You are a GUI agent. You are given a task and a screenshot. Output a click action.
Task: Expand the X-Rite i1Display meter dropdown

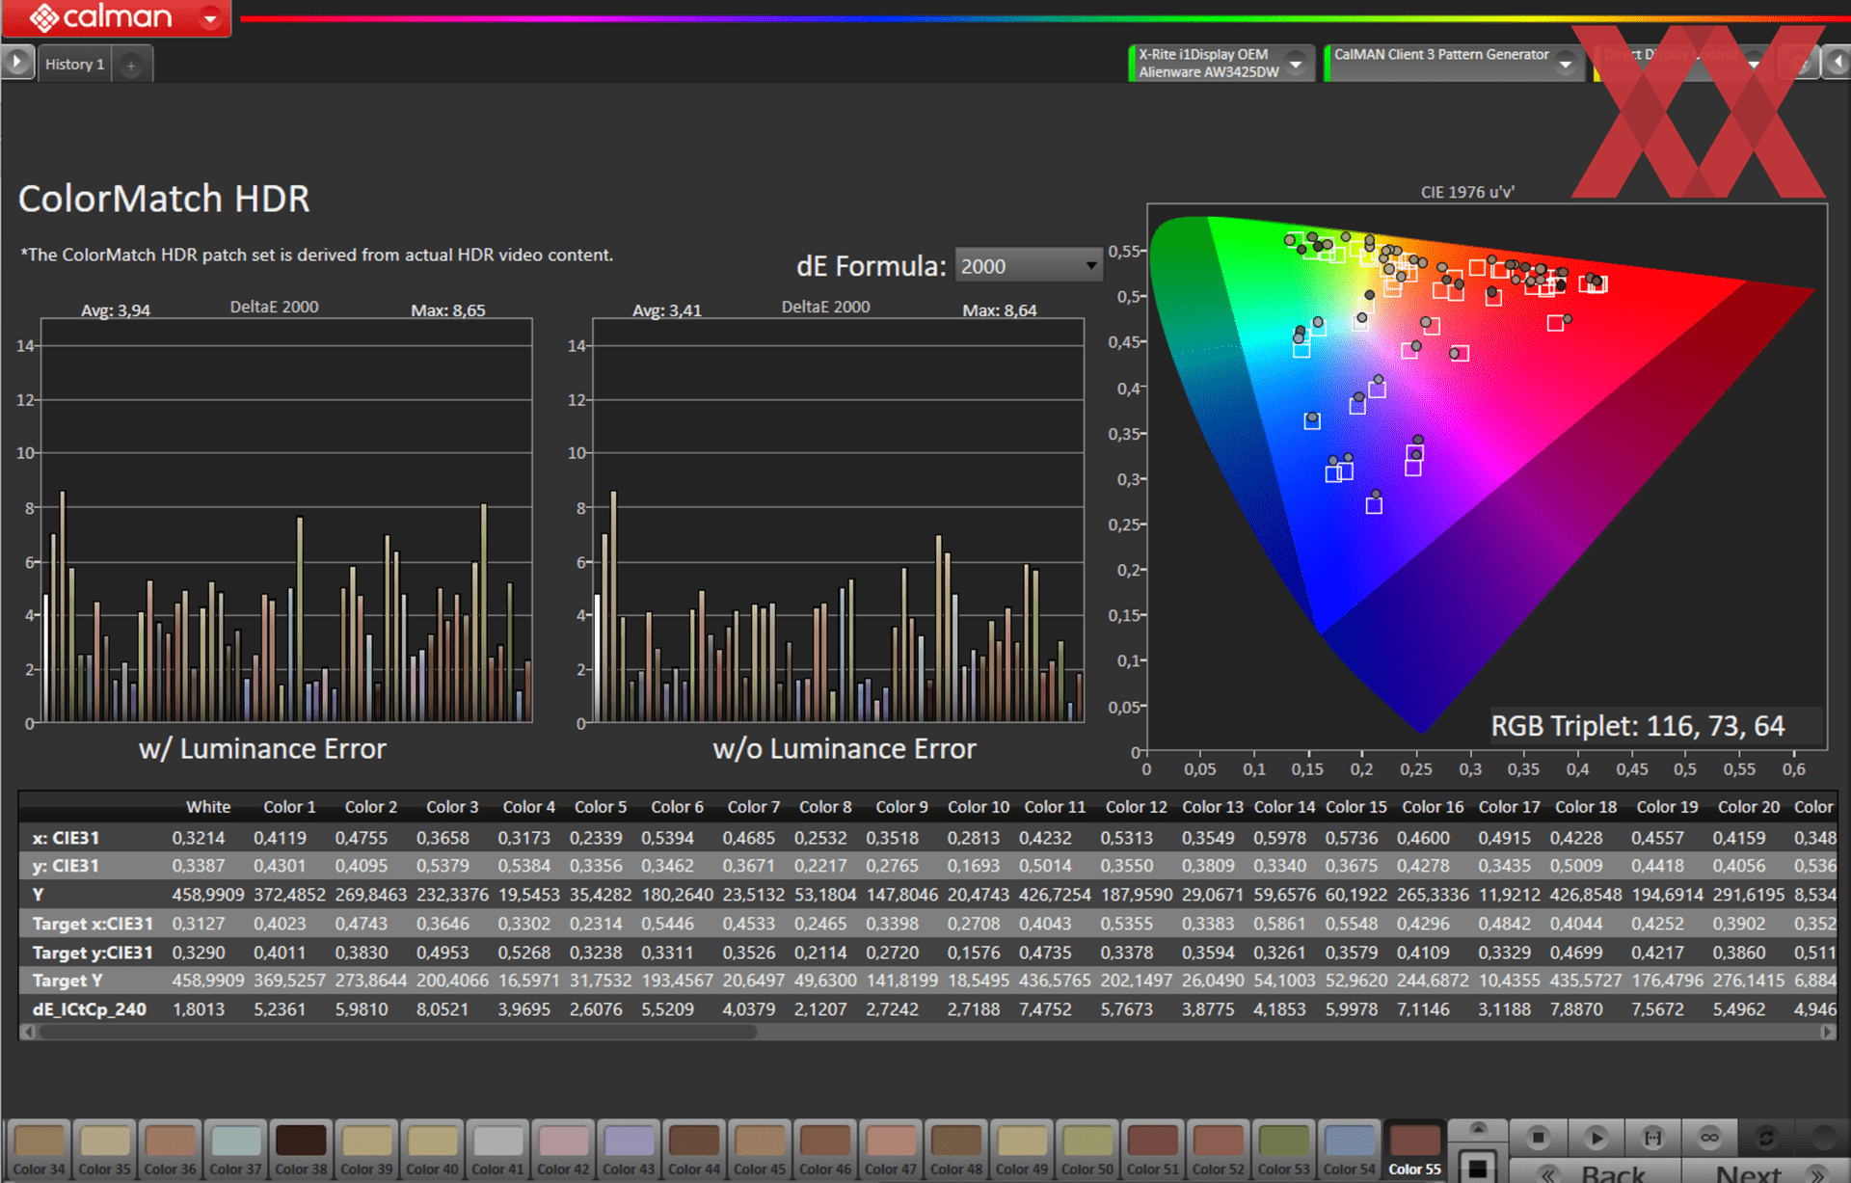(x=1297, y=64)
